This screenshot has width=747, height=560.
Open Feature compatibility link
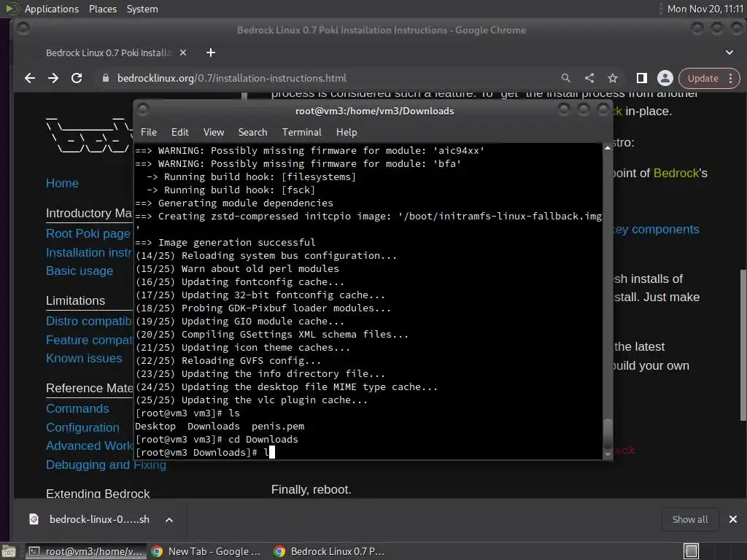[x=88, y=340]
